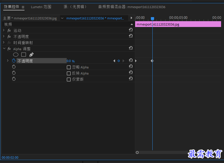Image resolution: width=224 pixels, height=163 pixels.
Task: Toggle animation stopwatch for 仅蒙版
Action: [14, 79]
